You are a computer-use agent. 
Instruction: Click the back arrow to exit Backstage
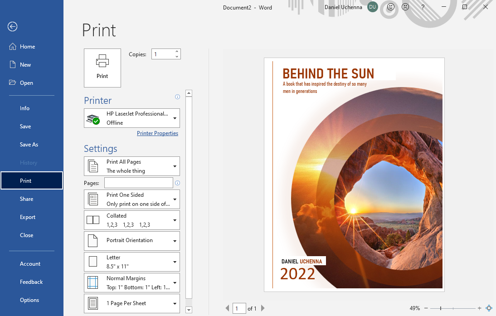pos(12,27)
